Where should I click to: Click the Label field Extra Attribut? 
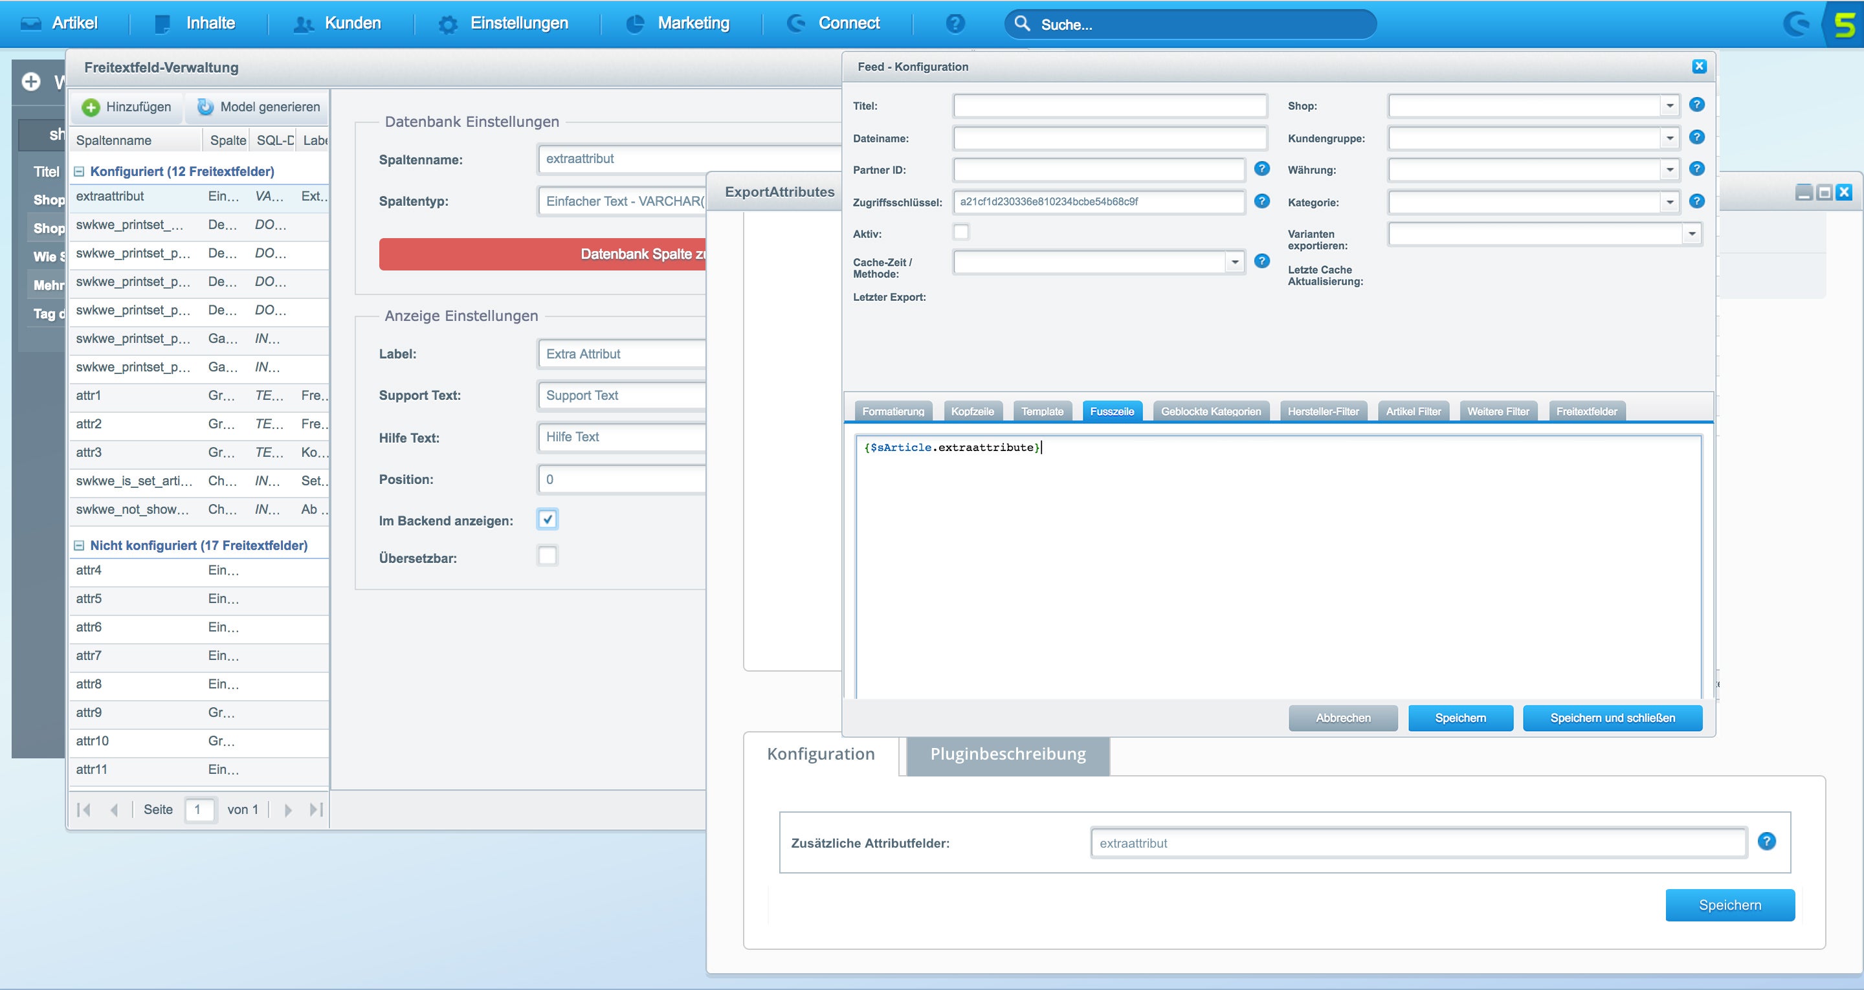tap(622, 354)
